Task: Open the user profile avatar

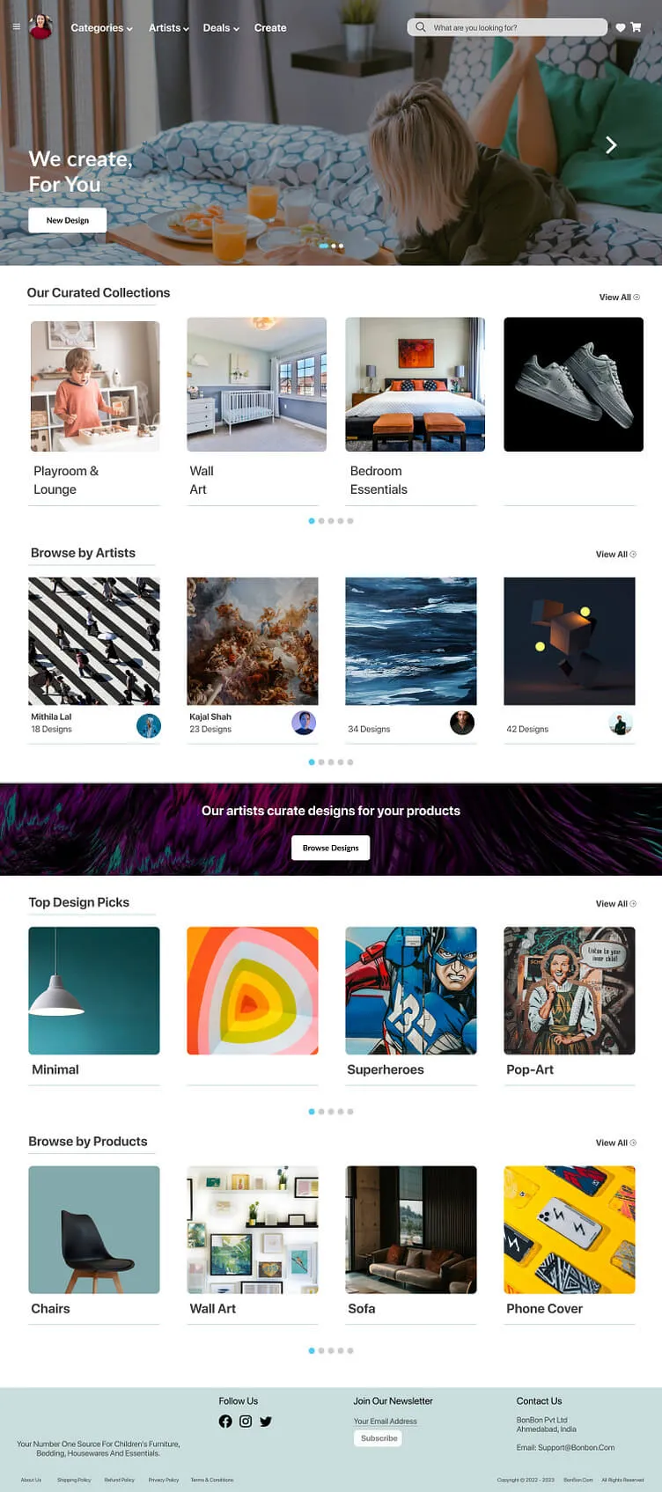Action: point(40,27)
